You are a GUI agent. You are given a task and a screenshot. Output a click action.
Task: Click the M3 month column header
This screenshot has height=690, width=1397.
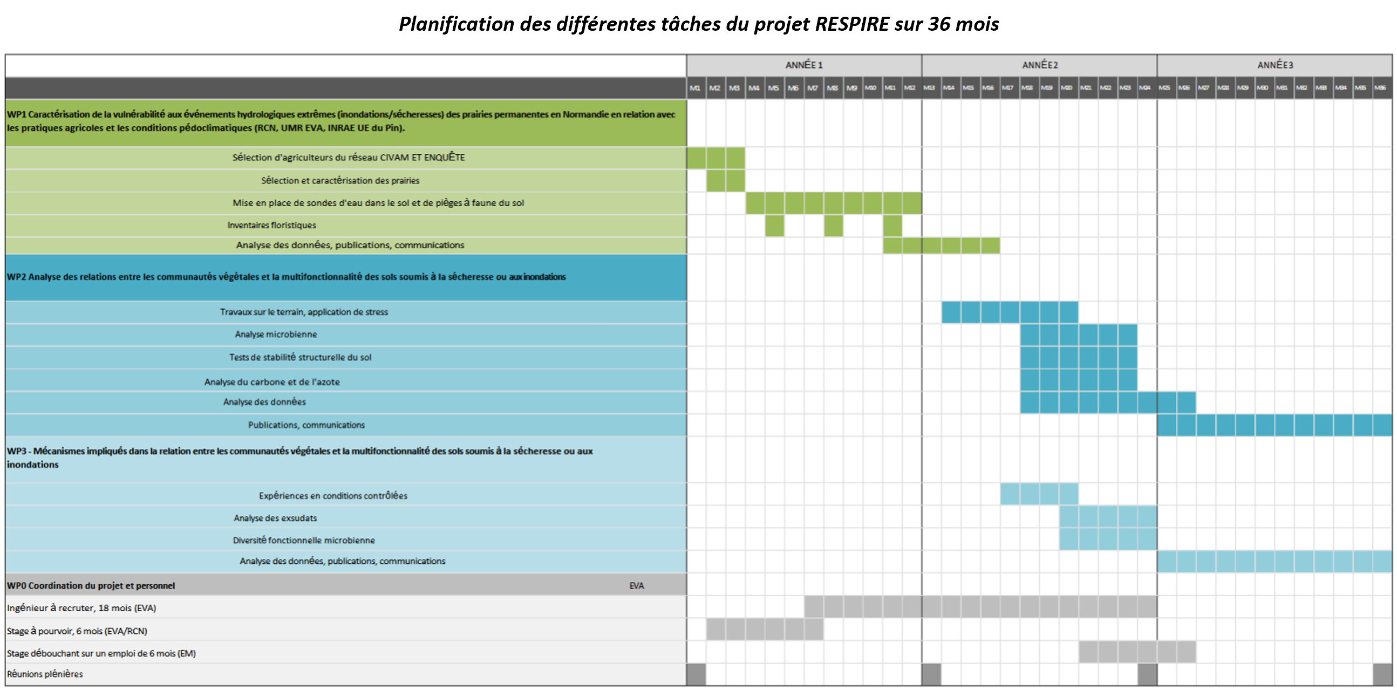pos(735,88)
